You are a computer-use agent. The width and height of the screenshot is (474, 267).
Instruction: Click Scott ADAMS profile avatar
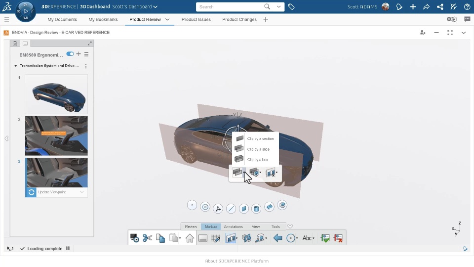(386, 6)
